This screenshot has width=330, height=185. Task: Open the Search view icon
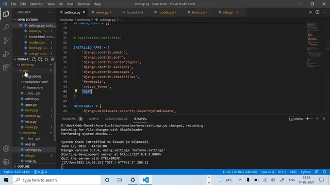pyautogui.click(x=6, y=27)
